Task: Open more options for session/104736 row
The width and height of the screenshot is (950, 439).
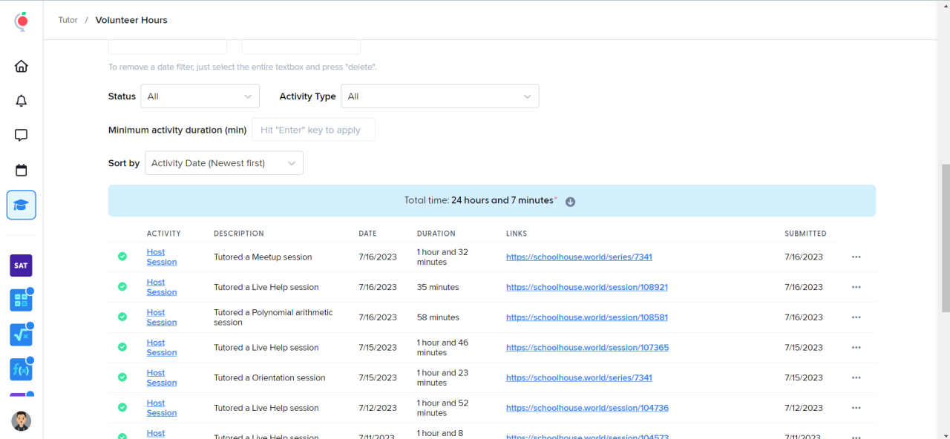Action: (856, 408)
